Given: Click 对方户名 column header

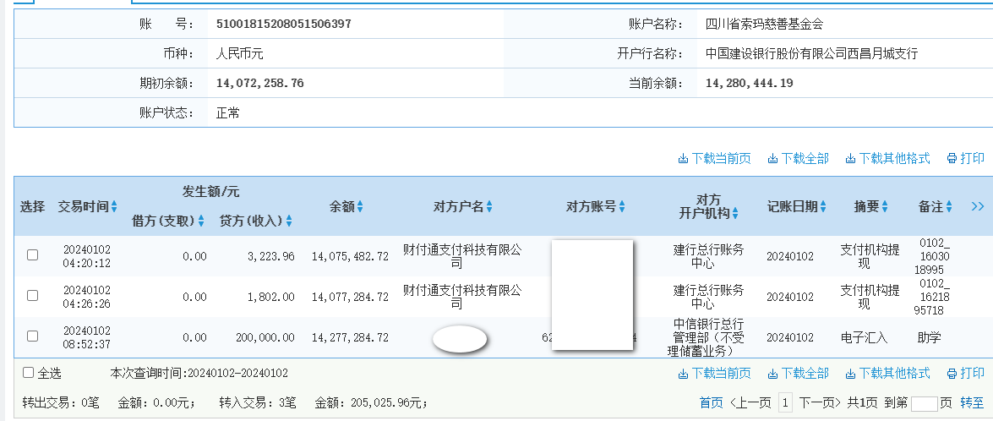Looking at the screenshot, I should tap(459, 206).
